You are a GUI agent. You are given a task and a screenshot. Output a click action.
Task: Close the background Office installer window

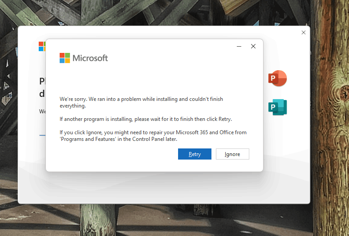click(304, 32)
